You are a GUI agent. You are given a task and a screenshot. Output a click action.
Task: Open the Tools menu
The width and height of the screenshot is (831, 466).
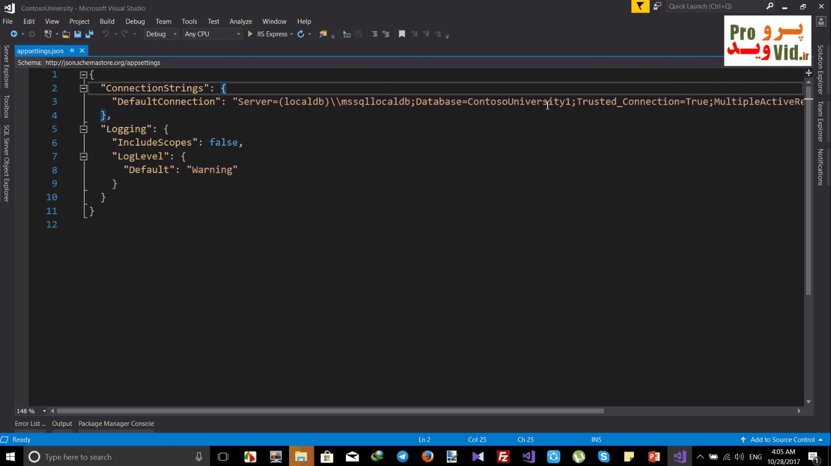(189, 21)
